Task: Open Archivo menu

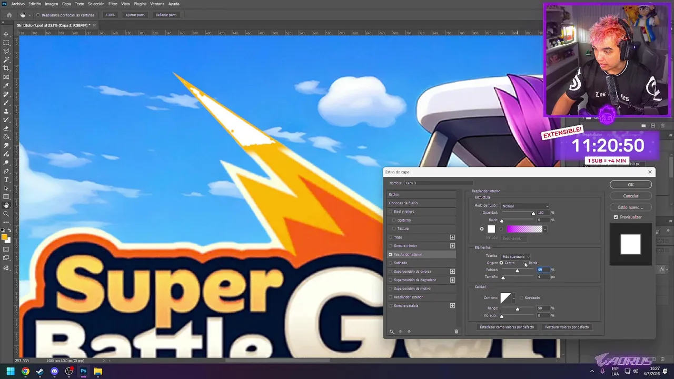Action: click(x=18, y=4)
